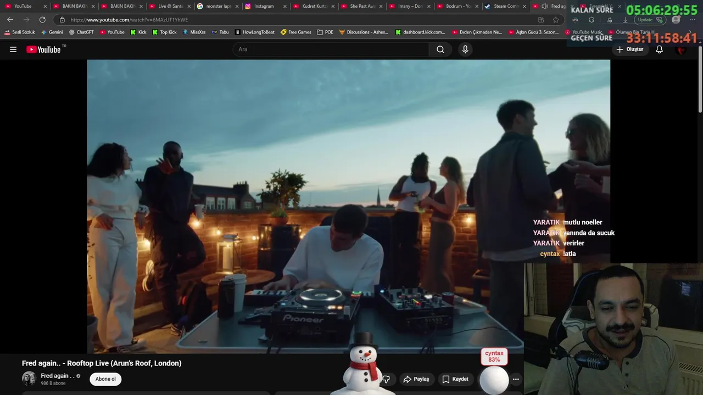Screen dimensions: 703x395
Task: Switch to Kudret Kurtcebe tab
Action: coord(314,6)
